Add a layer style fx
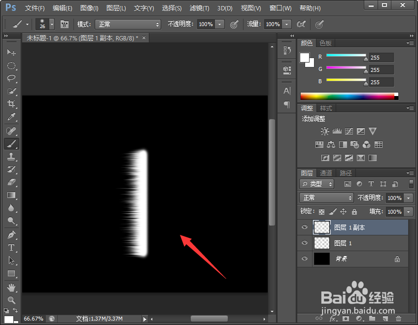Image resolution: width=418 pixels, height=325 pixels. [333, 319]
